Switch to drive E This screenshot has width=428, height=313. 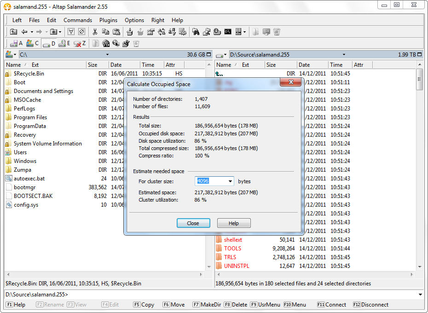pyautogui.click(x=65, y=43)
